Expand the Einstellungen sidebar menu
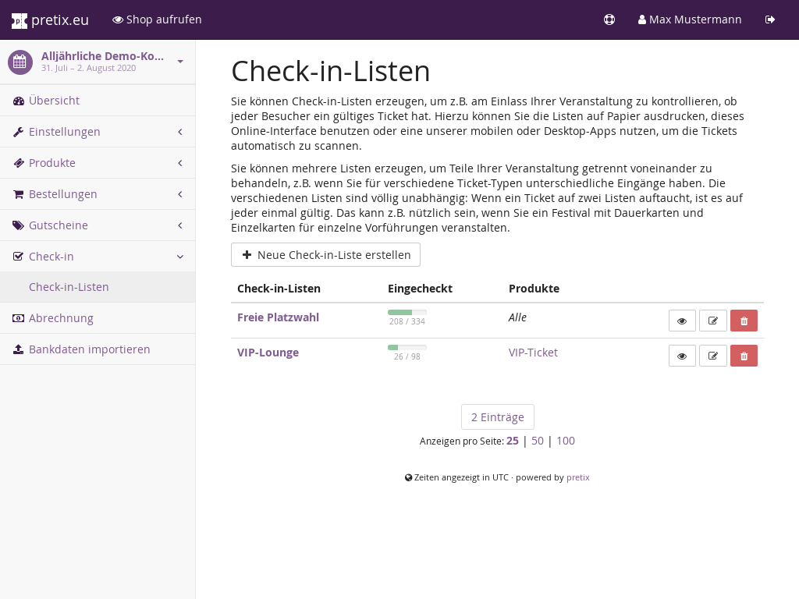Viewport: 799px width, 599px height. click(179, 132)
